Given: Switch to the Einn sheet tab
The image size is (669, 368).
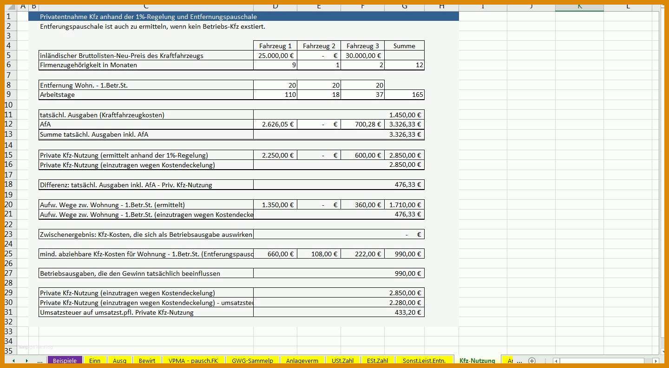Looking at the screenshot, I should 95,361.
